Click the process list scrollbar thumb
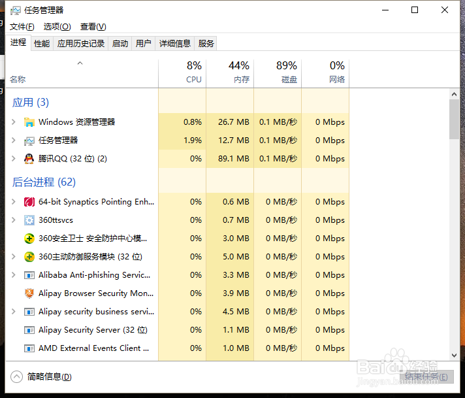This screenshot has width=465, height=398. 454,120
